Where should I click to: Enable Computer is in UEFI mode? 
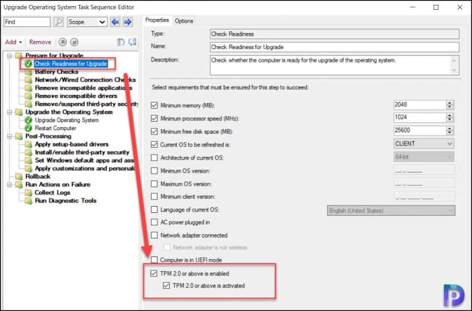[x=154, y=259]
